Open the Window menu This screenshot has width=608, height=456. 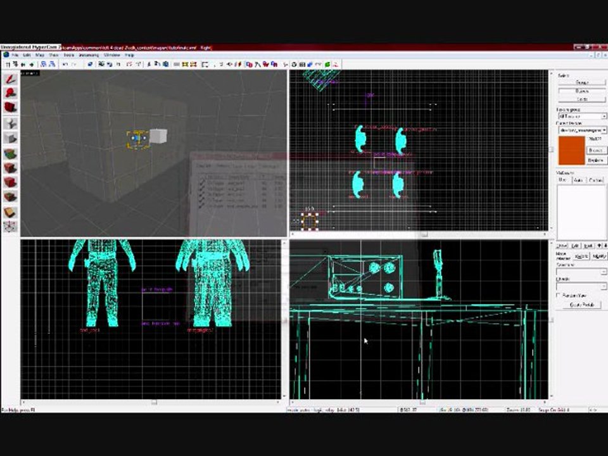111,55
